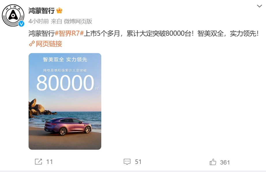Click the comment count 51
This screenshot has width=266, height=172.
coord(138,162)
